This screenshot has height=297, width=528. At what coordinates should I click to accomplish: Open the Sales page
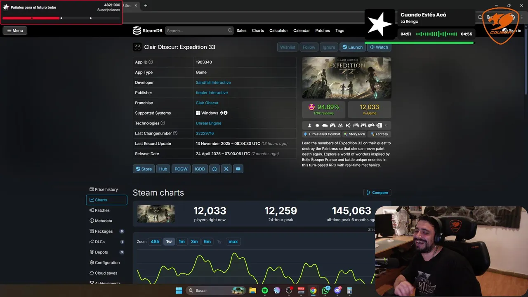242,31
